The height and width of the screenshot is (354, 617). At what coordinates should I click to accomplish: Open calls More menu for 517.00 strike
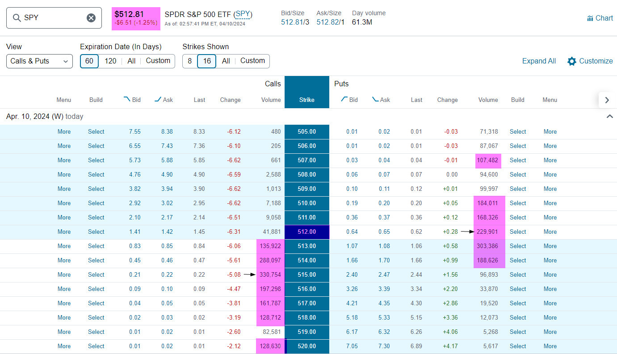(x=64, y=303)
